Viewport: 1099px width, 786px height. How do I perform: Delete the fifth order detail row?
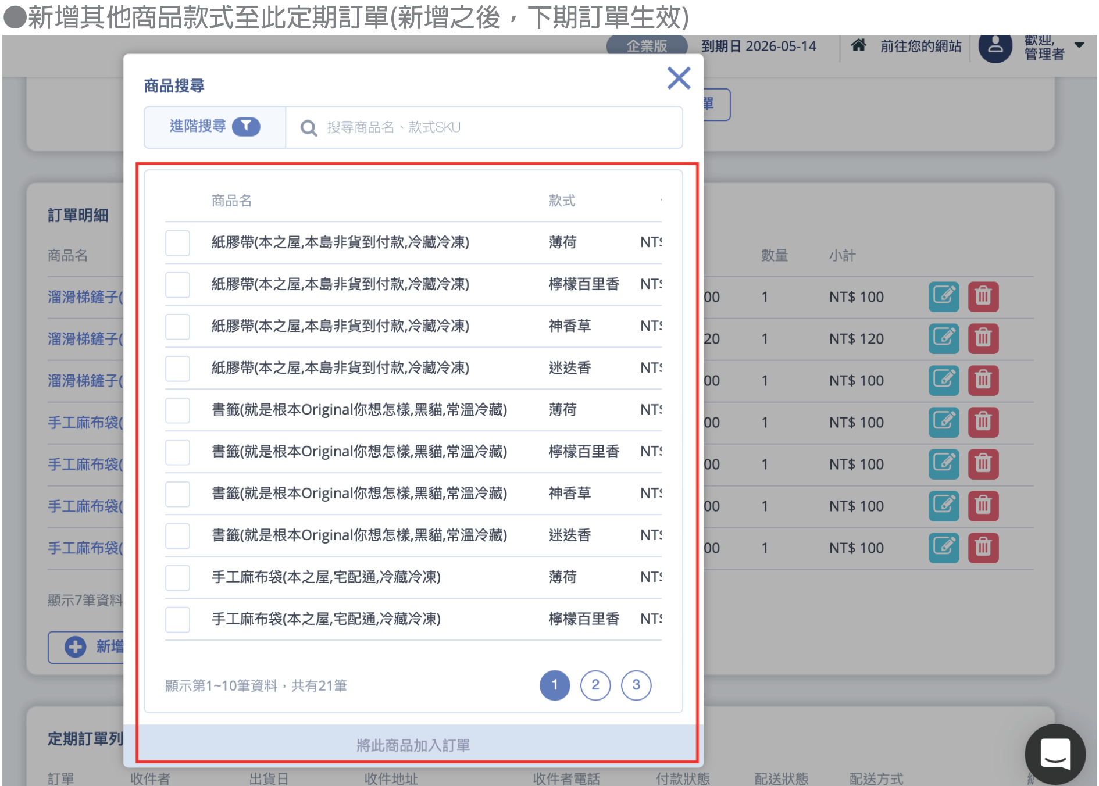pos(983,464)
